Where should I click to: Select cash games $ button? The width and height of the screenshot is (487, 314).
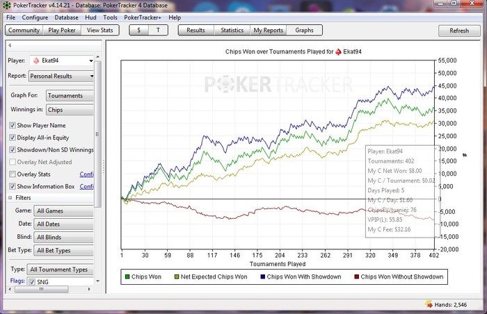[138, 30]
